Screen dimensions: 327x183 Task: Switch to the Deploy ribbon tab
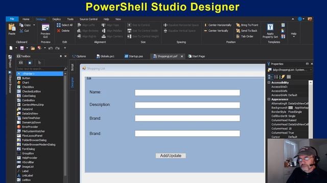(57, 19)
